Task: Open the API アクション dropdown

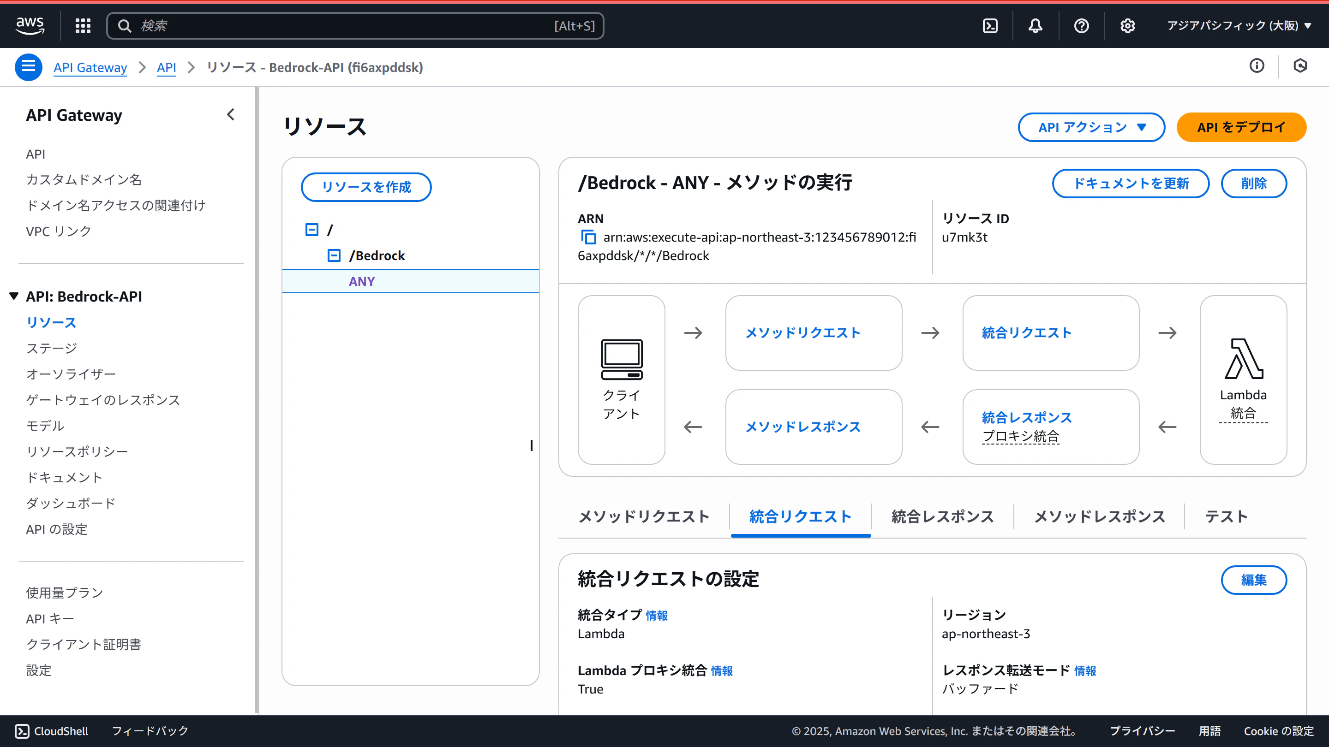Action: [x=1091, y=127]
